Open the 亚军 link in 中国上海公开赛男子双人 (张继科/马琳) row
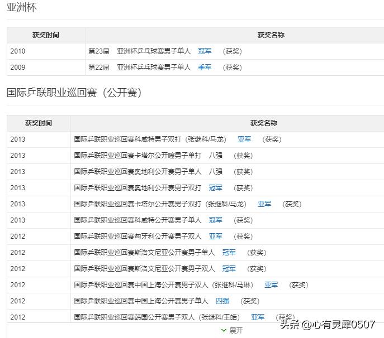This screenshot has width=384, height=338. click(x=271, y=284)
